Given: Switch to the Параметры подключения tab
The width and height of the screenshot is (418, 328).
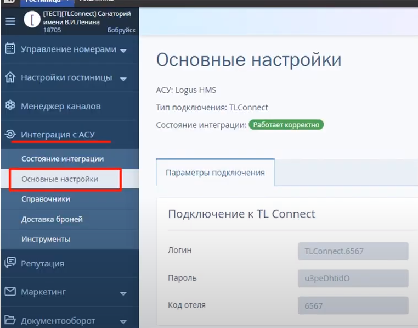Looking at the screenshot, I should click(215, 173).
